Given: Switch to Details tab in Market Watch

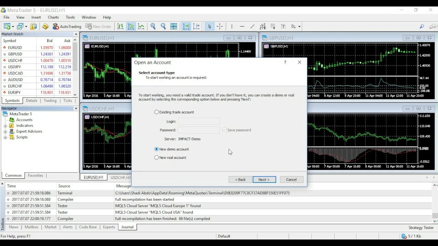Looking at the screenshot, I should (x=31, y=101).
